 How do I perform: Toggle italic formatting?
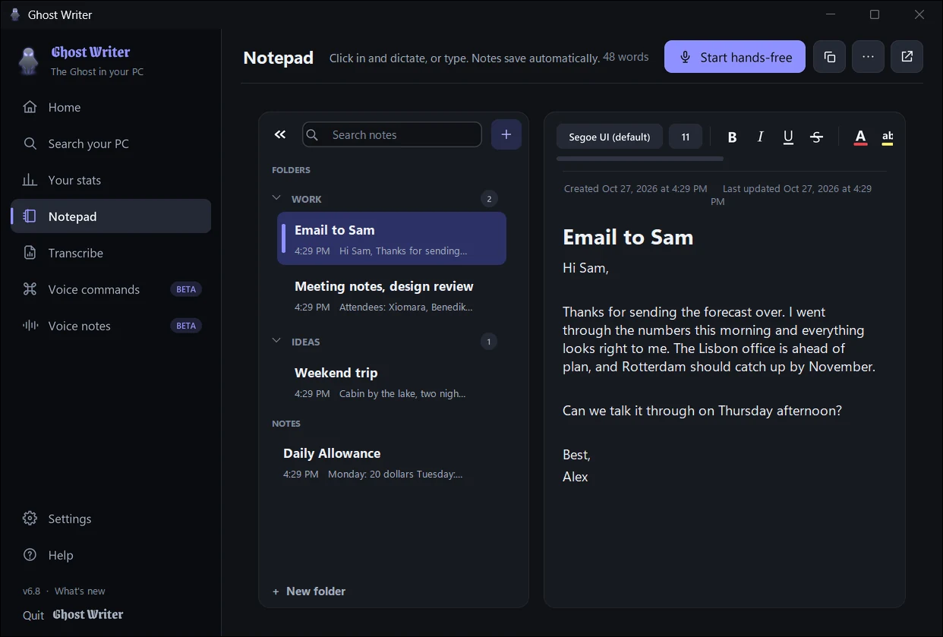coord(761,137)
